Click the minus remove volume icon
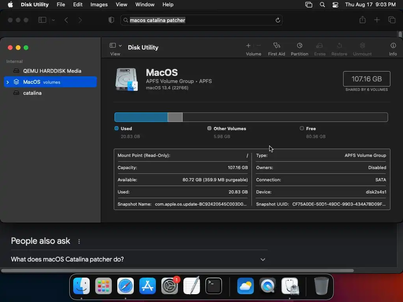The height and width of the screenshot is (302, 403). pos(259,46)
